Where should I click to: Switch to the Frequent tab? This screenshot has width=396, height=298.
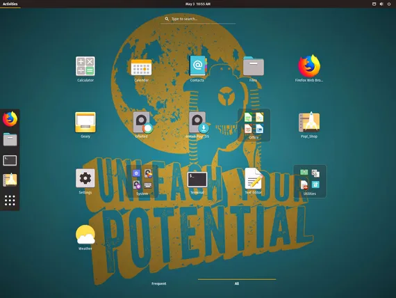click(159, 283)
